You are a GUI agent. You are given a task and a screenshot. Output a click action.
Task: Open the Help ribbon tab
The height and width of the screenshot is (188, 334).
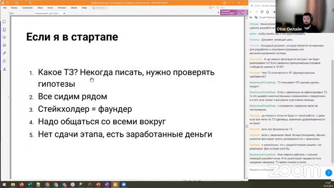(x=85, y=8)
